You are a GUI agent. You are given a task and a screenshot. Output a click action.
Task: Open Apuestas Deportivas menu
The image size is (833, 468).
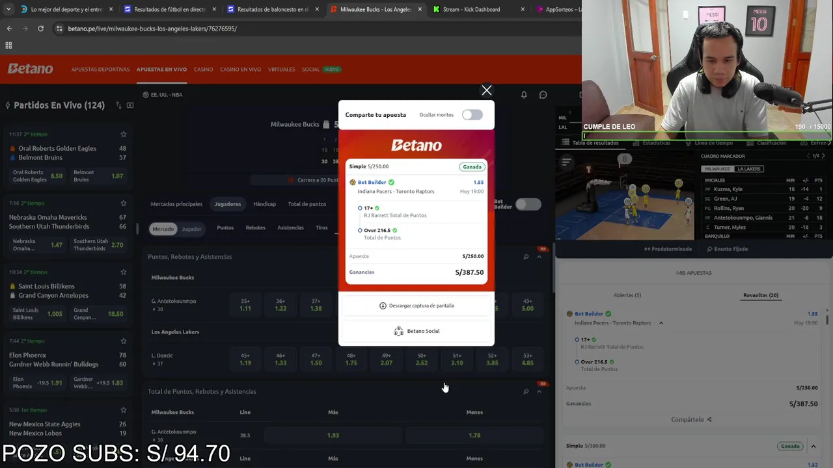[100, 70]
